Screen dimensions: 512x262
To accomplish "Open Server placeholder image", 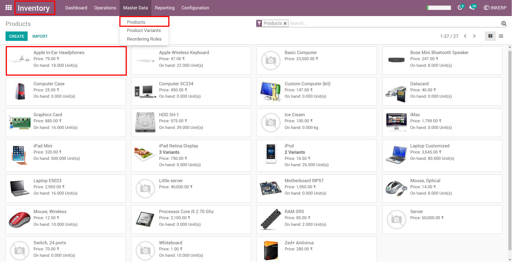I will (x=397, y=219).
